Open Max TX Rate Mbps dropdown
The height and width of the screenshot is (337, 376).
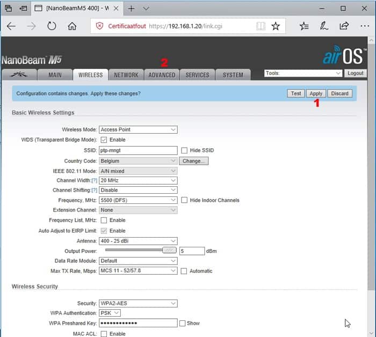[x=138, y=270]
